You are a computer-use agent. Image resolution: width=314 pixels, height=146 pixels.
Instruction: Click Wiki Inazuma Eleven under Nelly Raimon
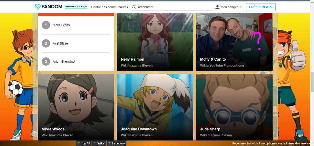click(137, 66)
